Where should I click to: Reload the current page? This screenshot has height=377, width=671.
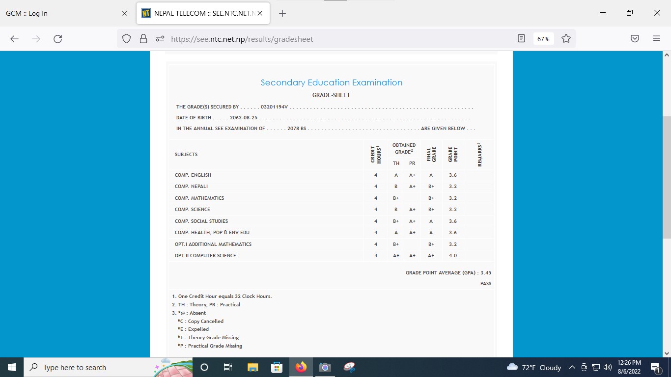(57, 39)
